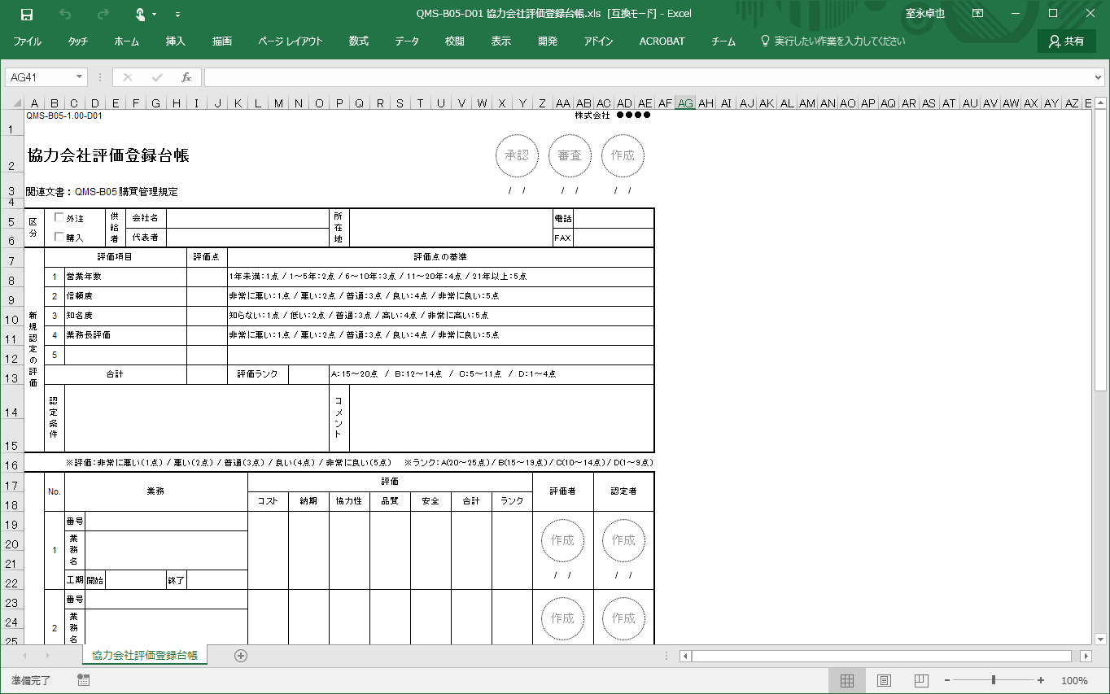
Task: Expand the Name Box dropdown arrow
Action: point(80,77)
